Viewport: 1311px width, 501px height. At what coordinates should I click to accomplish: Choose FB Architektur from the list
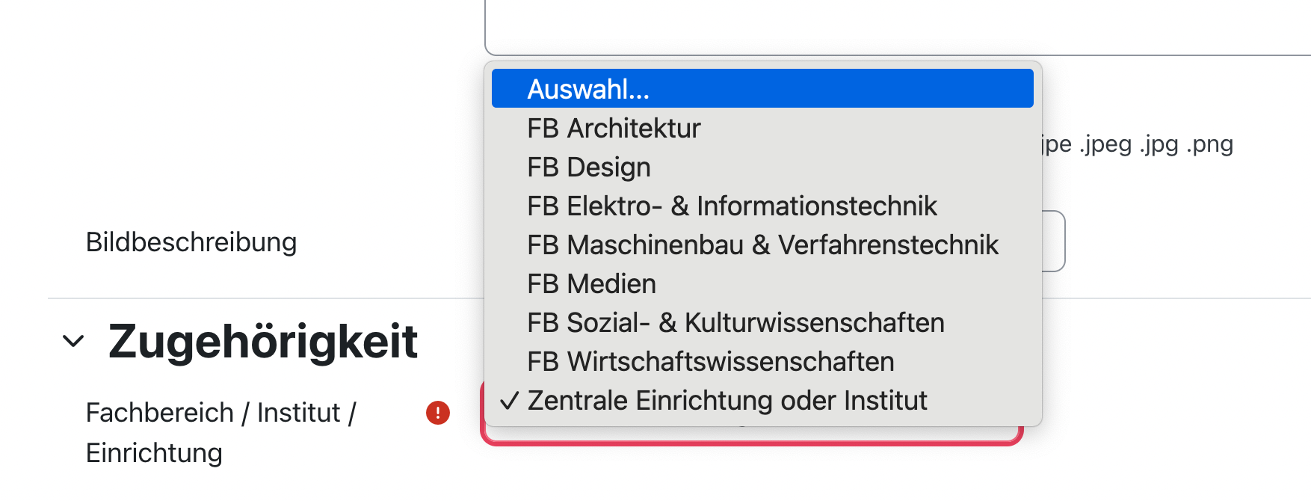click(x=614, y=129)
